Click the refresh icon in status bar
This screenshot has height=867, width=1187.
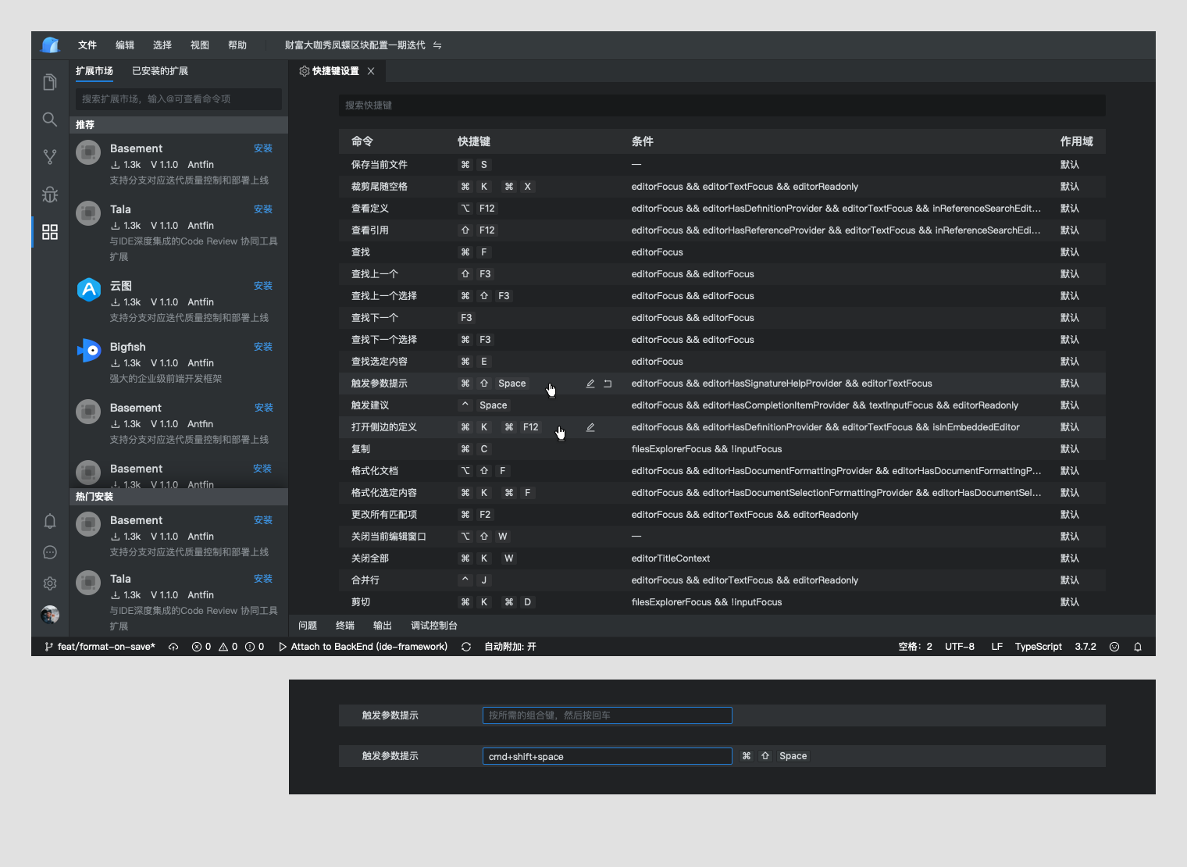[466, 647]
